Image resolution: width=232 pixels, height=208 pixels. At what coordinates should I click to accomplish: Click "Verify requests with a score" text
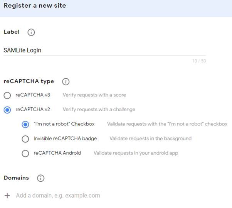tap(94, 95)
